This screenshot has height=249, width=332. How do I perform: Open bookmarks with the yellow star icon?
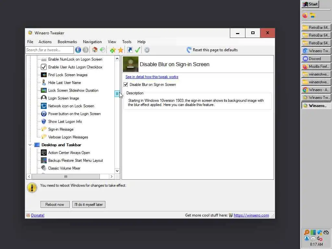click(121, 50)
